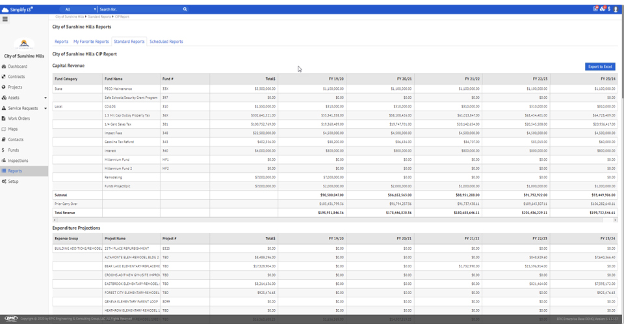The image size is (624, 324).
Task: Click in the 'Search for..' field
Action: 138,9
